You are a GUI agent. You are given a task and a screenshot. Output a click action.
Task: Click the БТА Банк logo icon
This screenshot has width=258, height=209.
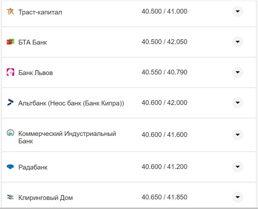point(10,42)
